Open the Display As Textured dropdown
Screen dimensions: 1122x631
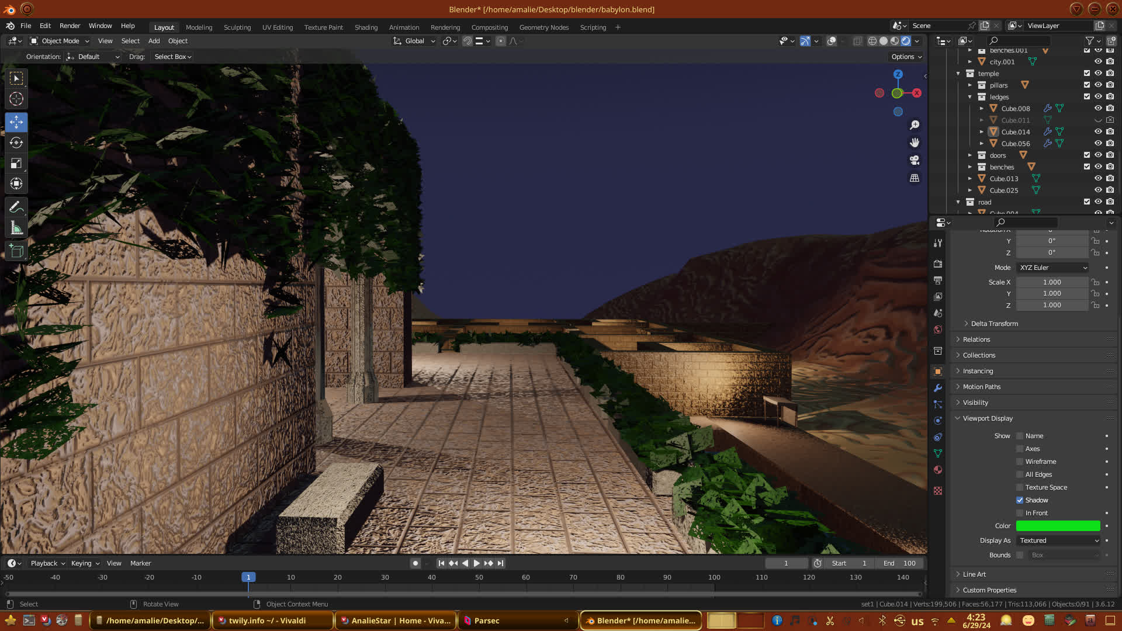tap(1058, 540)
